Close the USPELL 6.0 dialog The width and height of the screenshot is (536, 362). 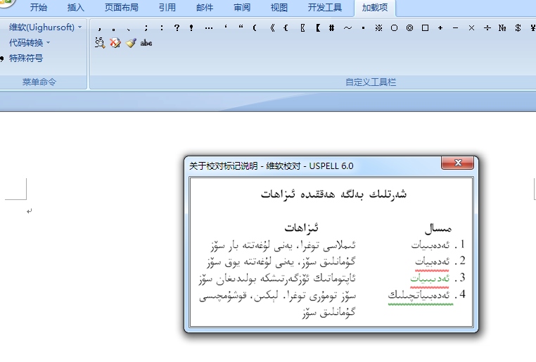coord(458,163)
